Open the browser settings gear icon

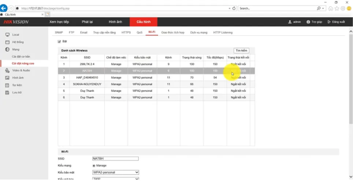pos(343,8)
